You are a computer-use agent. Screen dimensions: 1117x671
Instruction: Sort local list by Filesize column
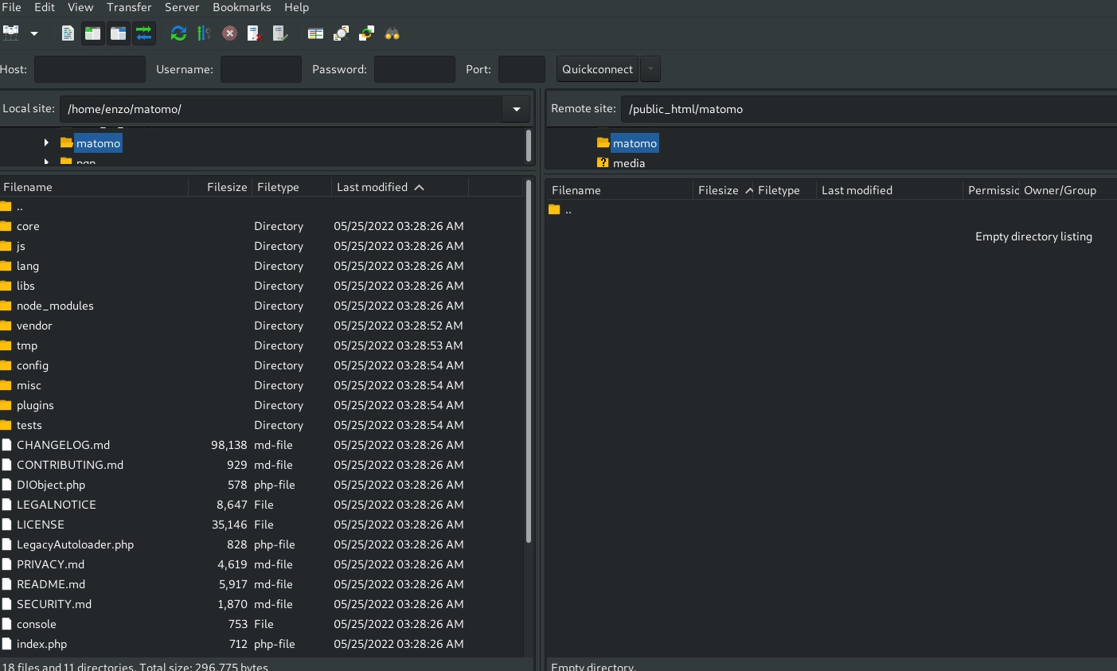[x=221, y=187]
